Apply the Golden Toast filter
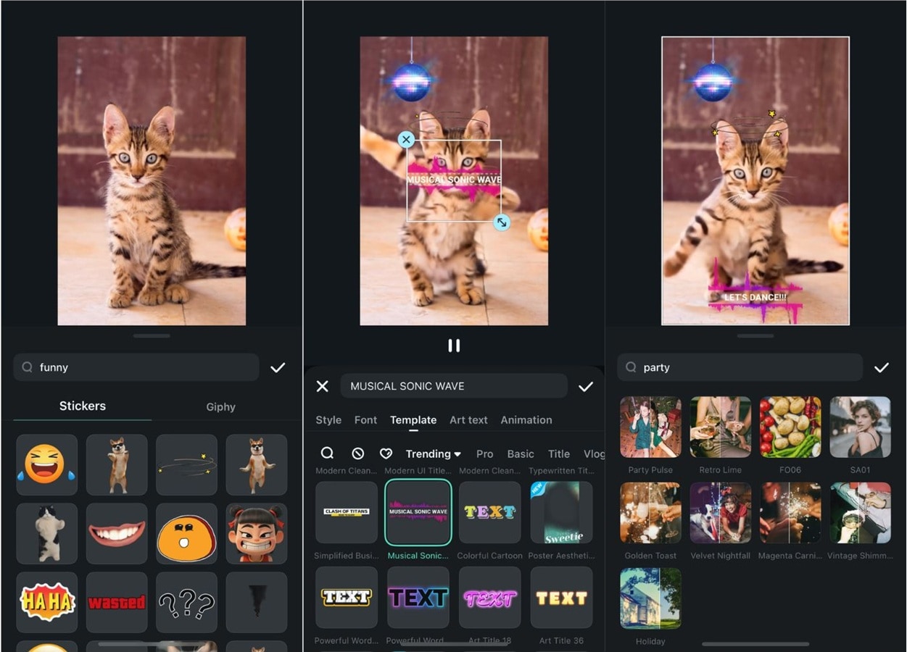This screenshot has height=652, width=907. 650,513
